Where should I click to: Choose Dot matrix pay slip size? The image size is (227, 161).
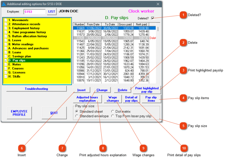point(113,112)
